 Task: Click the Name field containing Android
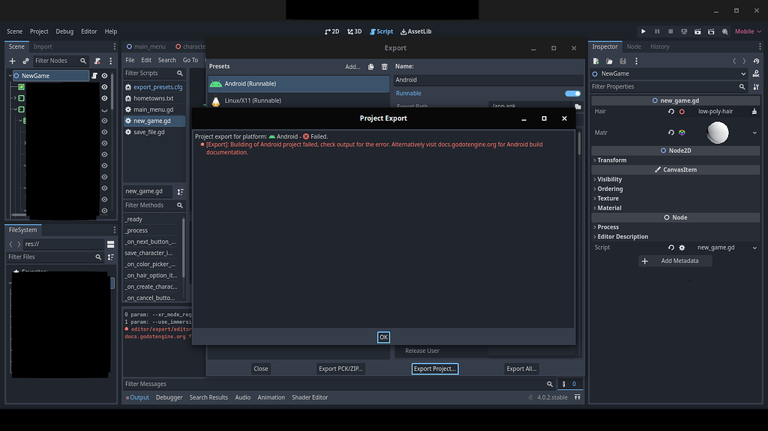(487, 80)
